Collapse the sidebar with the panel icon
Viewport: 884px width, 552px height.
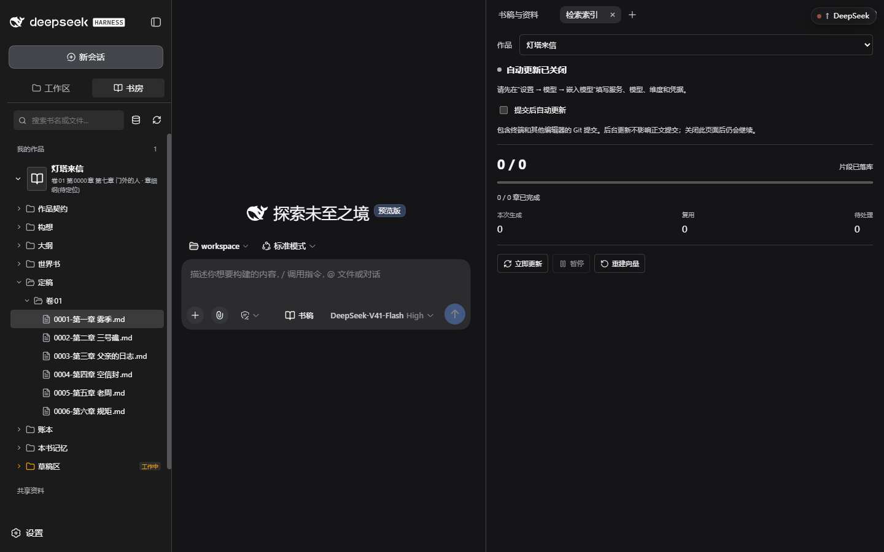[x=156, y=22]
